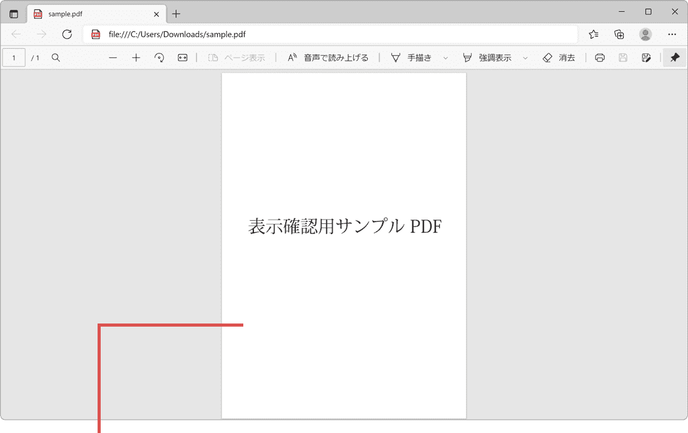Zoom in on the PDF

[x=136, y=58]
